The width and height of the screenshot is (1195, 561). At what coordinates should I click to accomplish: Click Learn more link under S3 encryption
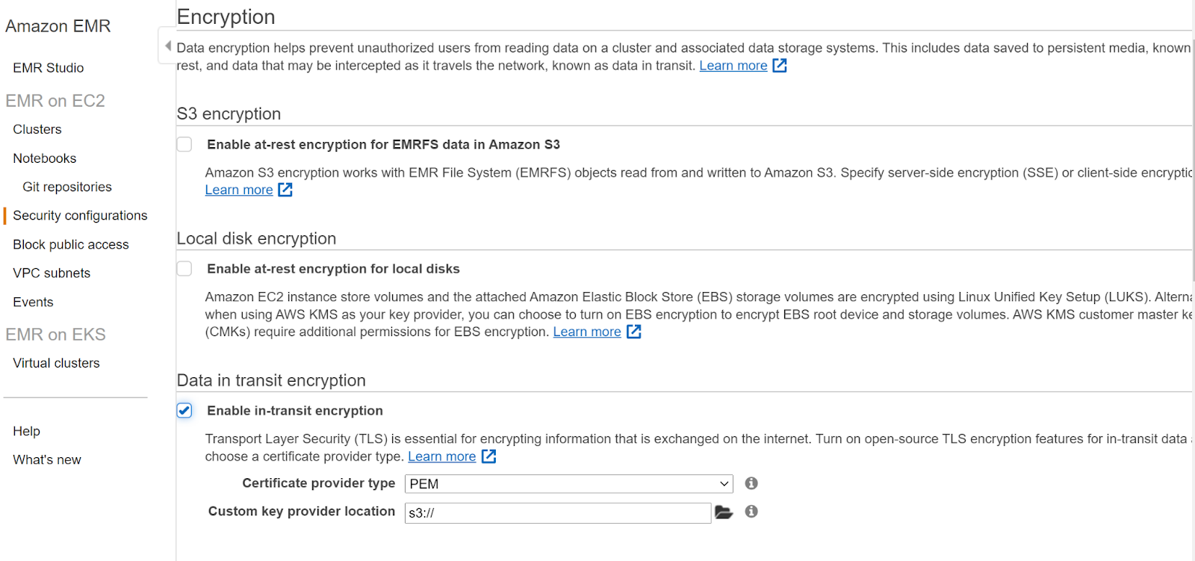(239, 190)
